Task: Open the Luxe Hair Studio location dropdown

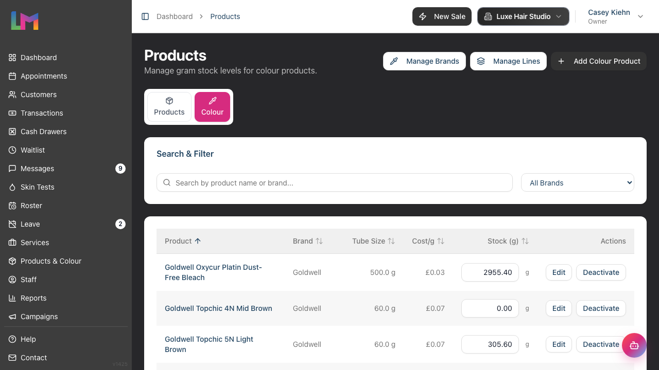Action: pyautogui.click(x=523, y=16)
